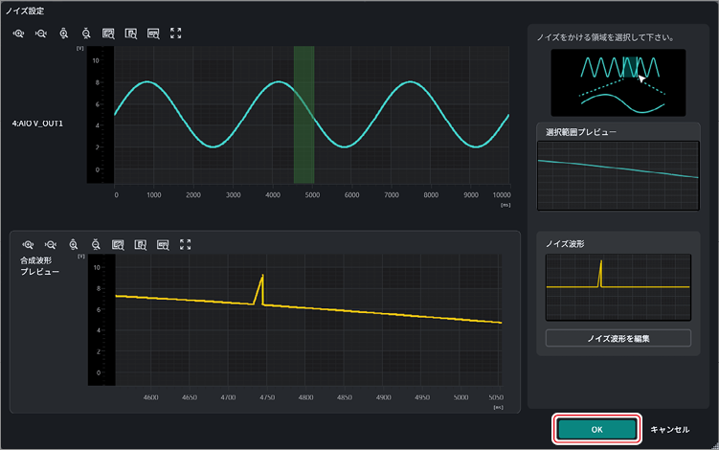This screenshot has height=450, width=719.
Task: Zoom in vertically on the upper waveform
Action: [64, 34]
